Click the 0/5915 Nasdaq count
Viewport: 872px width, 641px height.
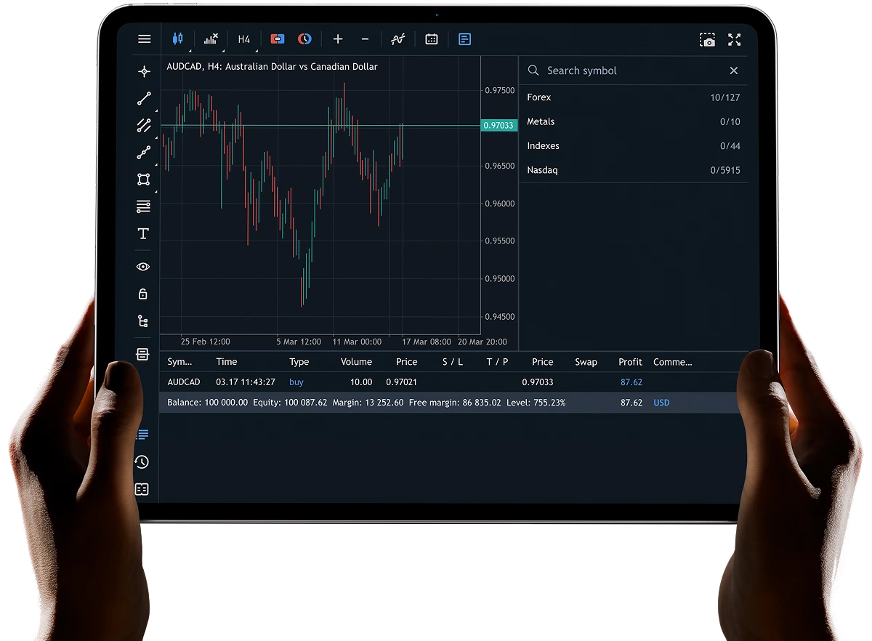pos(725,170)
